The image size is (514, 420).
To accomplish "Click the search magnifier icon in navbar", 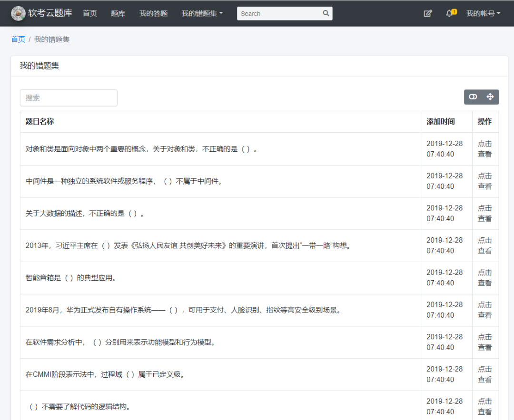I will pos(326,13).
